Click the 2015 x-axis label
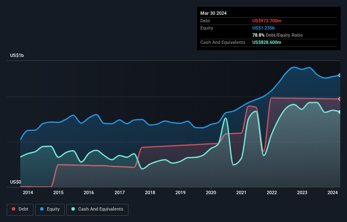347x222 pixels. coord(58,192)
